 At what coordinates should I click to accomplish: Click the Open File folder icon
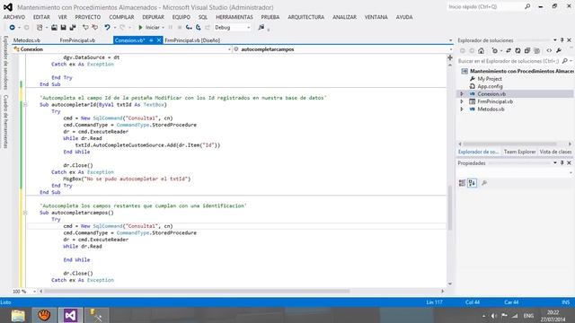point(54,28)
